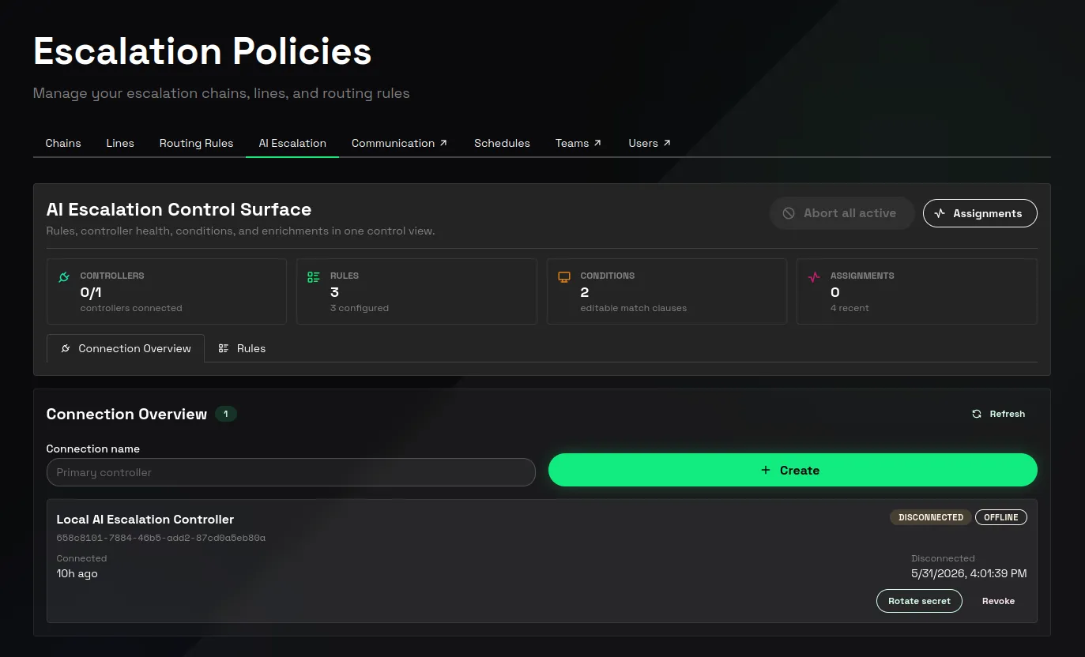Focus the Connection name input field
This screenshot has width=1085, height=657.
(x=291, y=472)
